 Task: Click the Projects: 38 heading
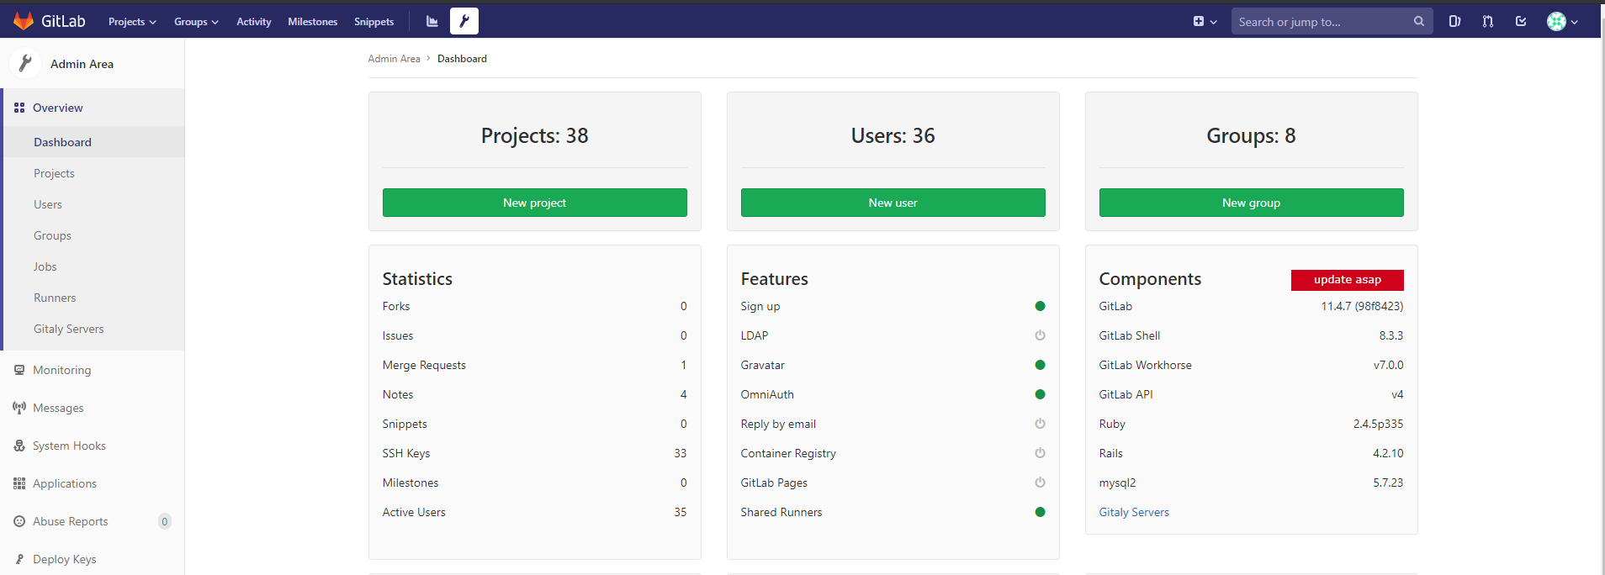point(535,135)
